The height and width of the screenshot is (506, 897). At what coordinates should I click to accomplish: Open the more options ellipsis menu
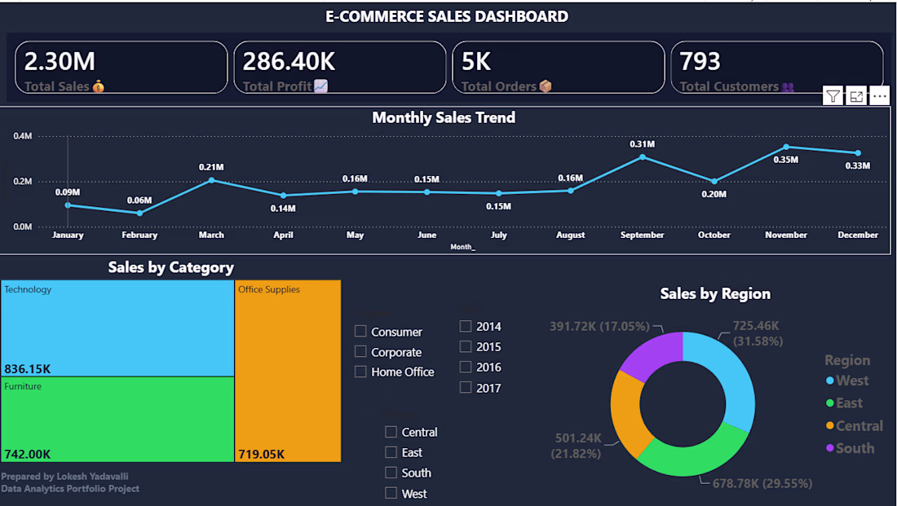[879, 96]
